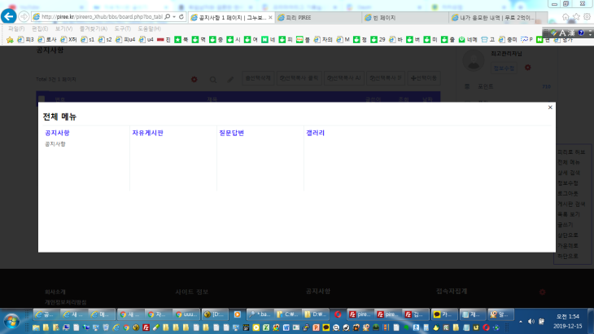Click the browser back arrow button
This screenshot has width=594, height=334.
[10, 16]
